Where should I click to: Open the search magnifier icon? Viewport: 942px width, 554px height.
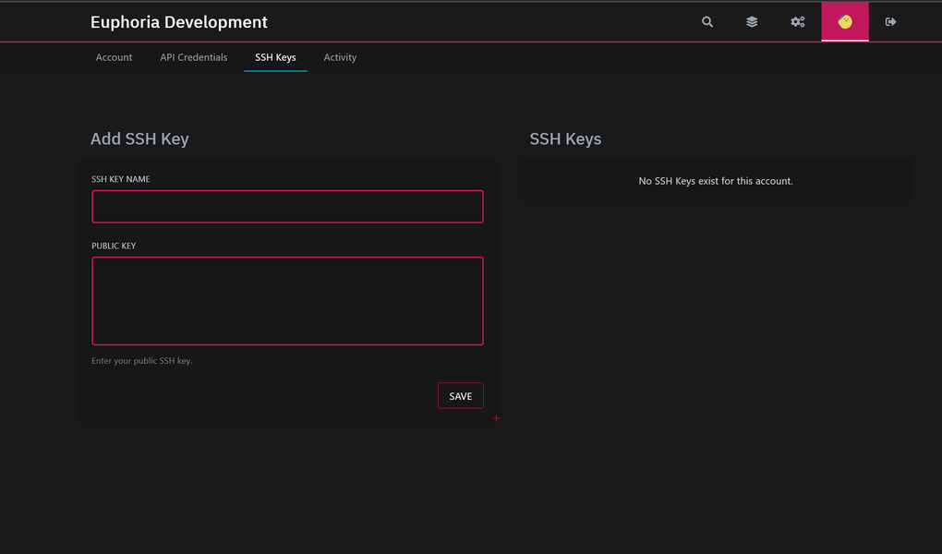tap(707, 22)
